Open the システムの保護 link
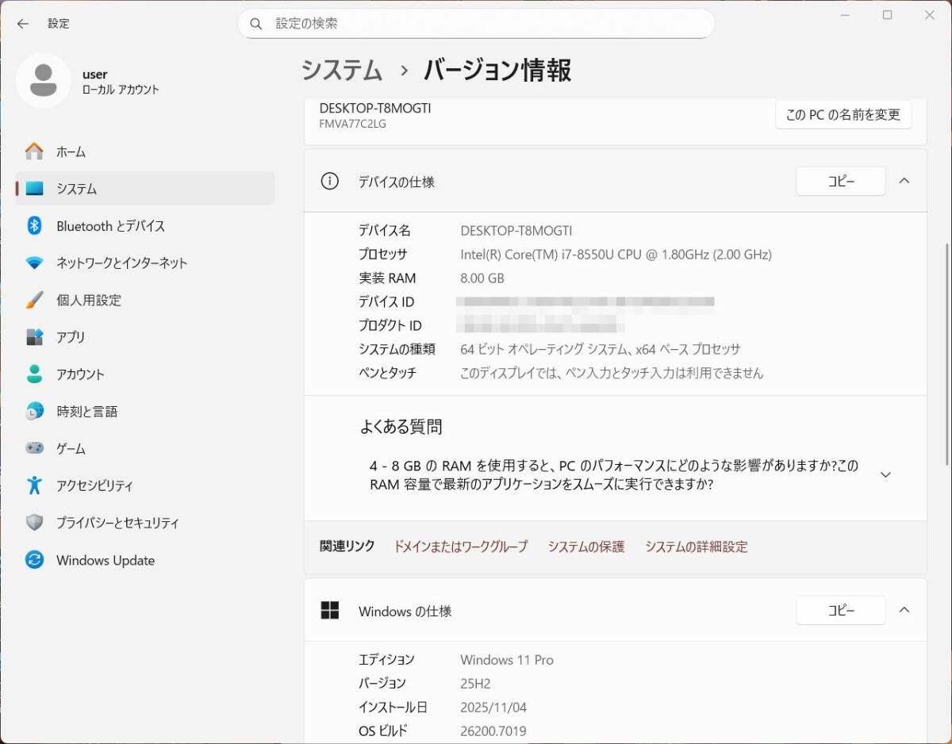This screenshot has width=952, height=744. pyautogui.click(x=585, y=546)
